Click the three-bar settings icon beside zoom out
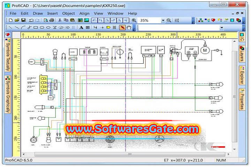Screen dimensions: 251x167 177,20
